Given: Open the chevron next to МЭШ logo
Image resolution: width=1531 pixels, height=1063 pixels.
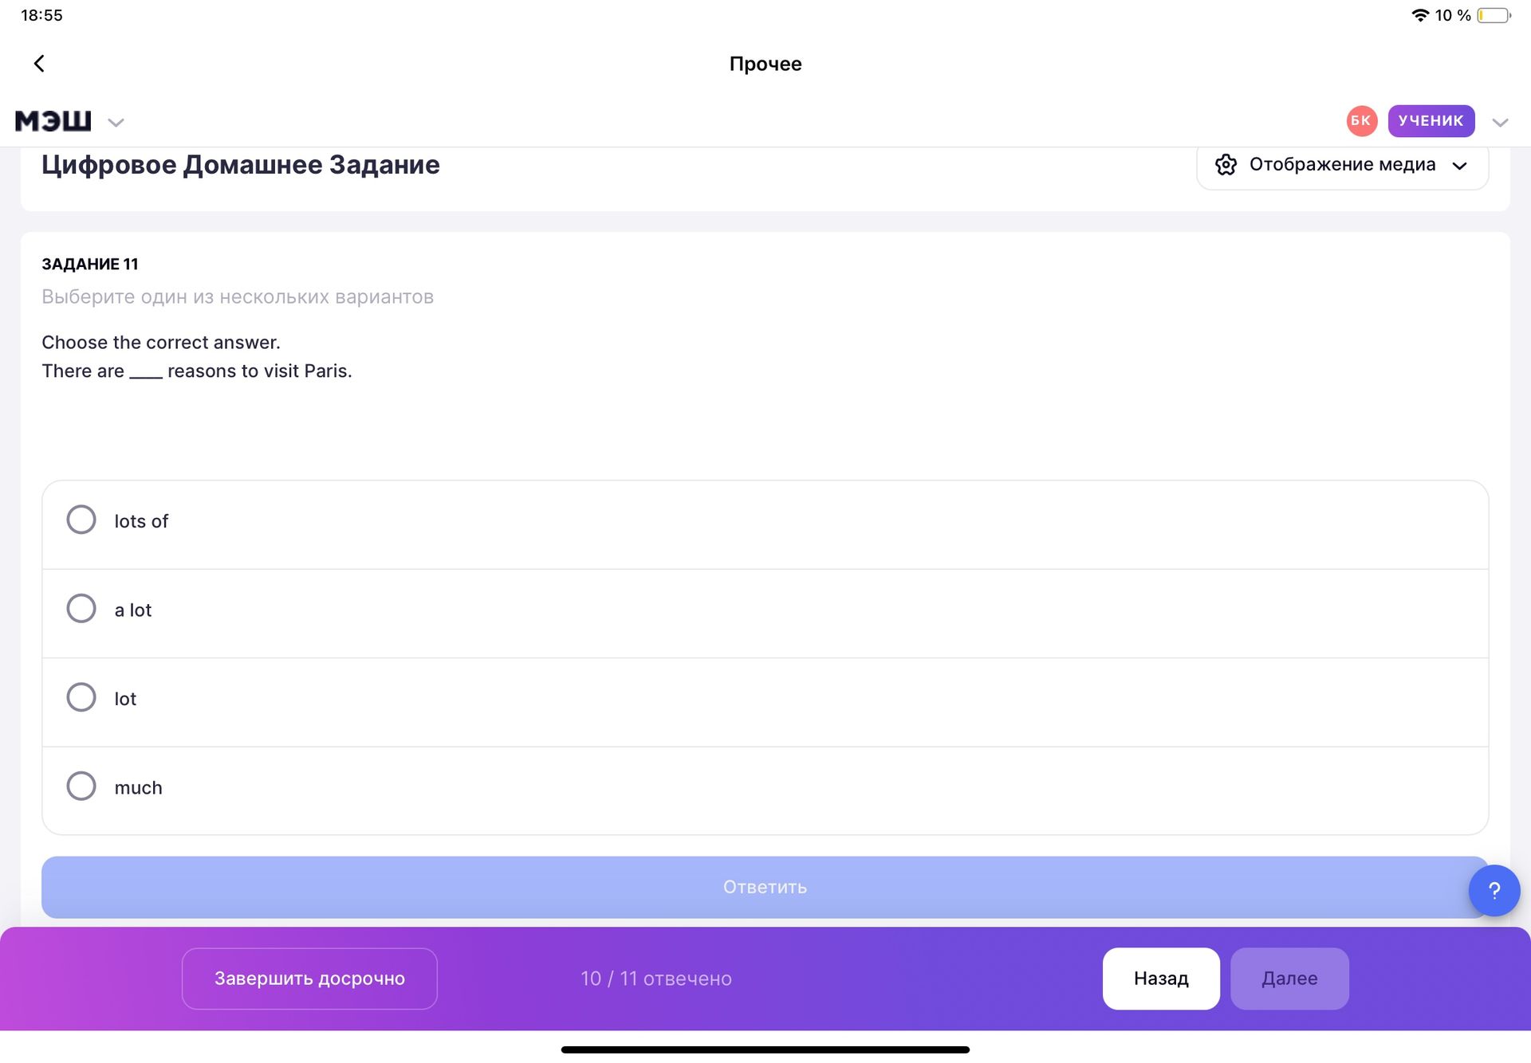Looking at the screenshot, I should pos(116,122).
